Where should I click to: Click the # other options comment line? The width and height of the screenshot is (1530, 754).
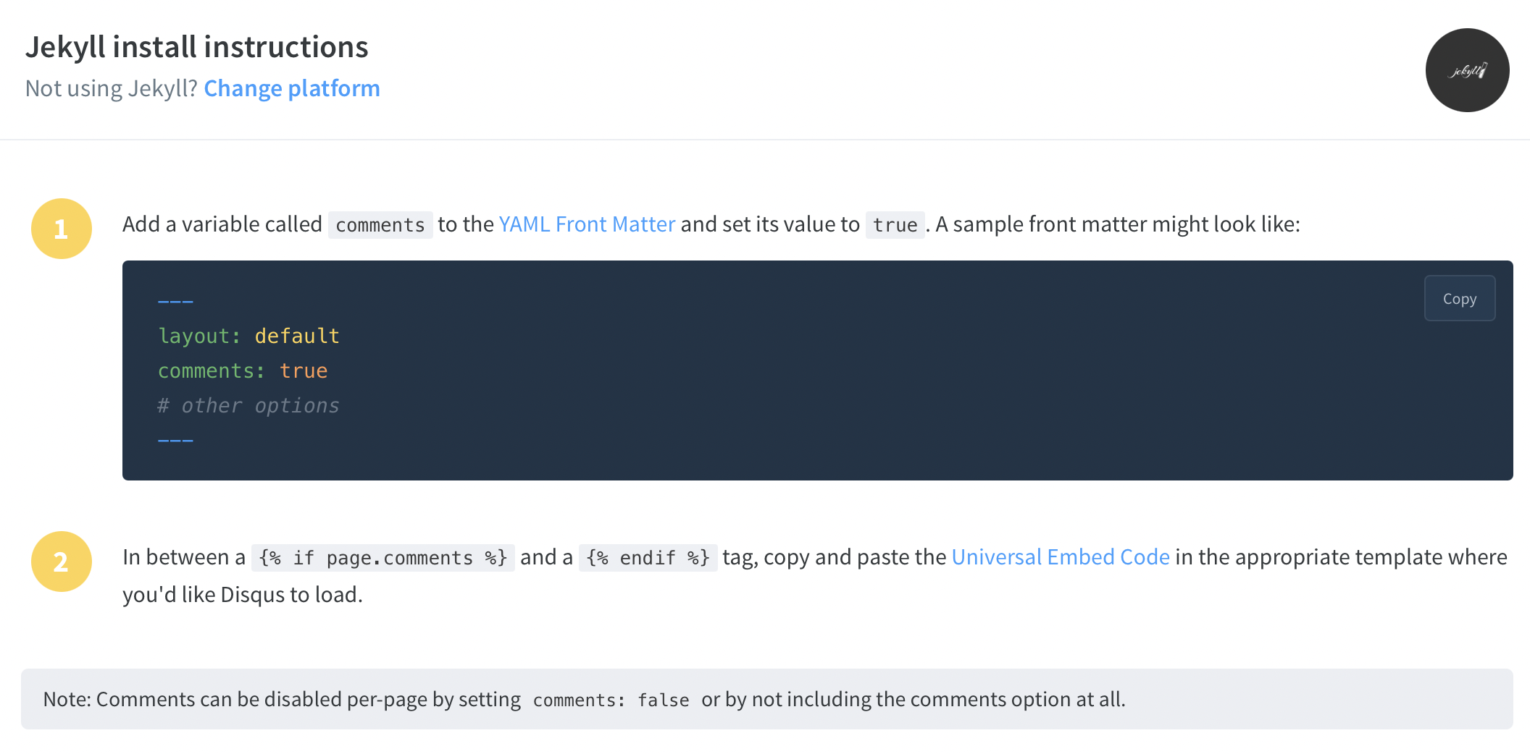click(248, 405)
